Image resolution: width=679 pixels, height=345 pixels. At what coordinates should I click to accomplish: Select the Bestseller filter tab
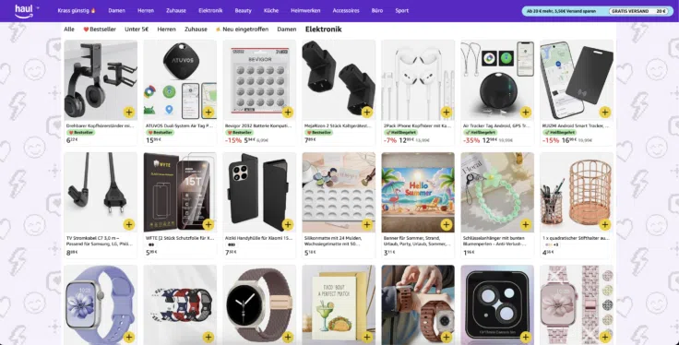100,30
